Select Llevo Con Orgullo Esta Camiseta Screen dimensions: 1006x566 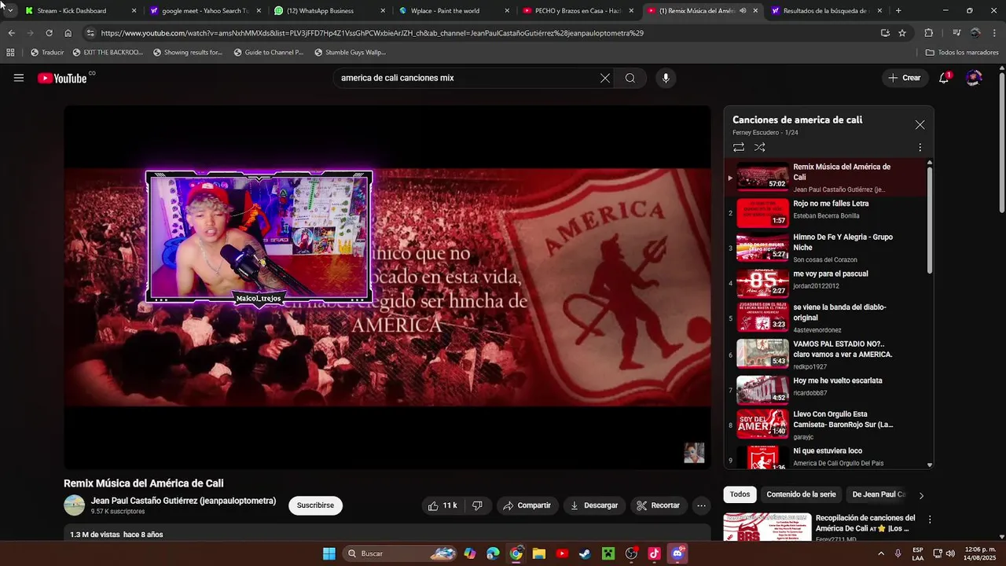point(827,425)
